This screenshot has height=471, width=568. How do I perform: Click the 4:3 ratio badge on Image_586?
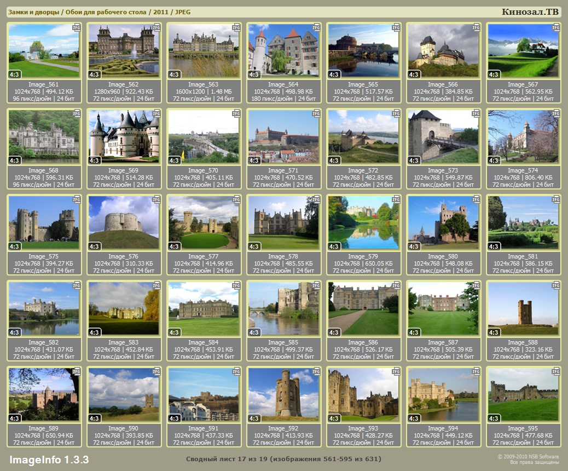click(x=334, y=332)
